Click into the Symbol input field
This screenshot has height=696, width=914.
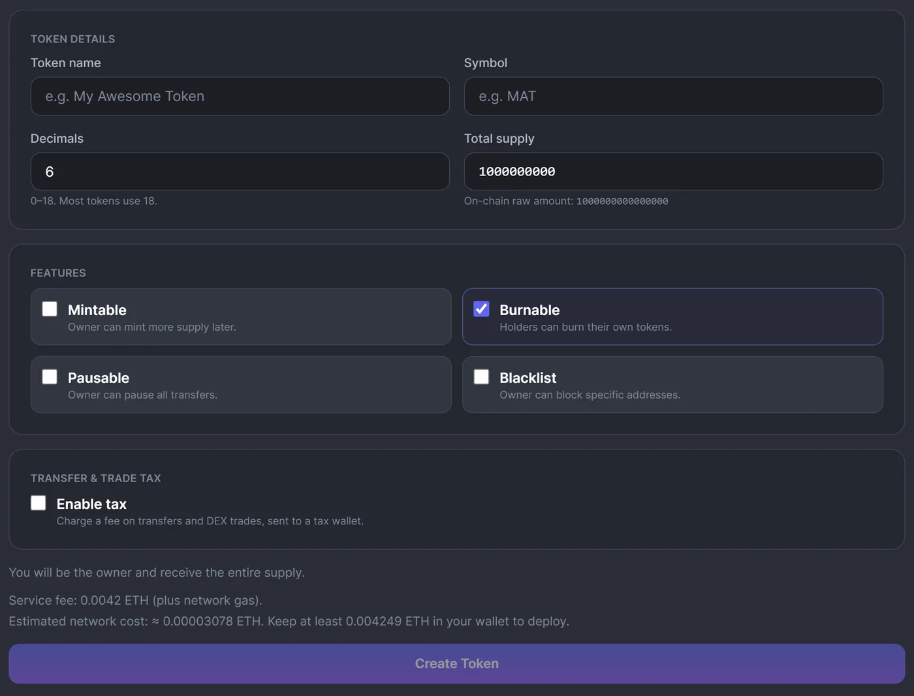pos(673,97)
